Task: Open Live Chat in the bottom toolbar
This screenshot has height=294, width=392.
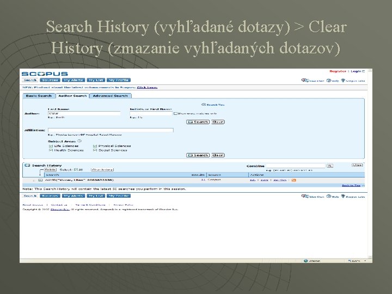Action: [x=313, y=197]
